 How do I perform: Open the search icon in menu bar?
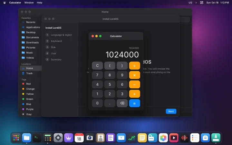click(196, 3)
